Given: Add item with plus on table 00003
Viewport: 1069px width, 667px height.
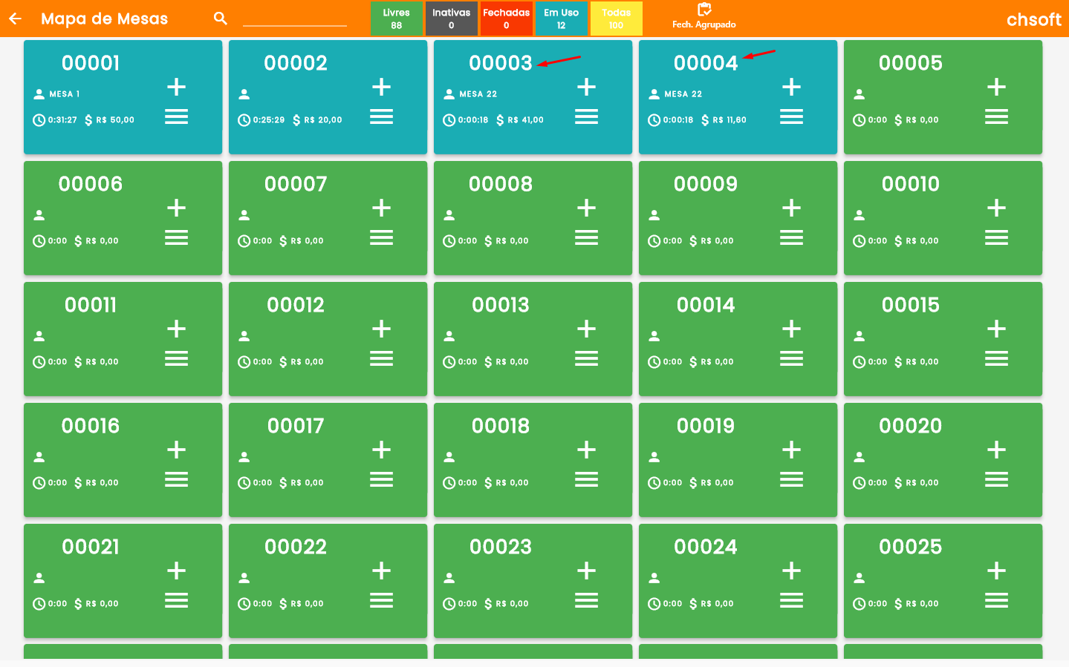Looking at the screenshot, I should click(x=586, y=87).
